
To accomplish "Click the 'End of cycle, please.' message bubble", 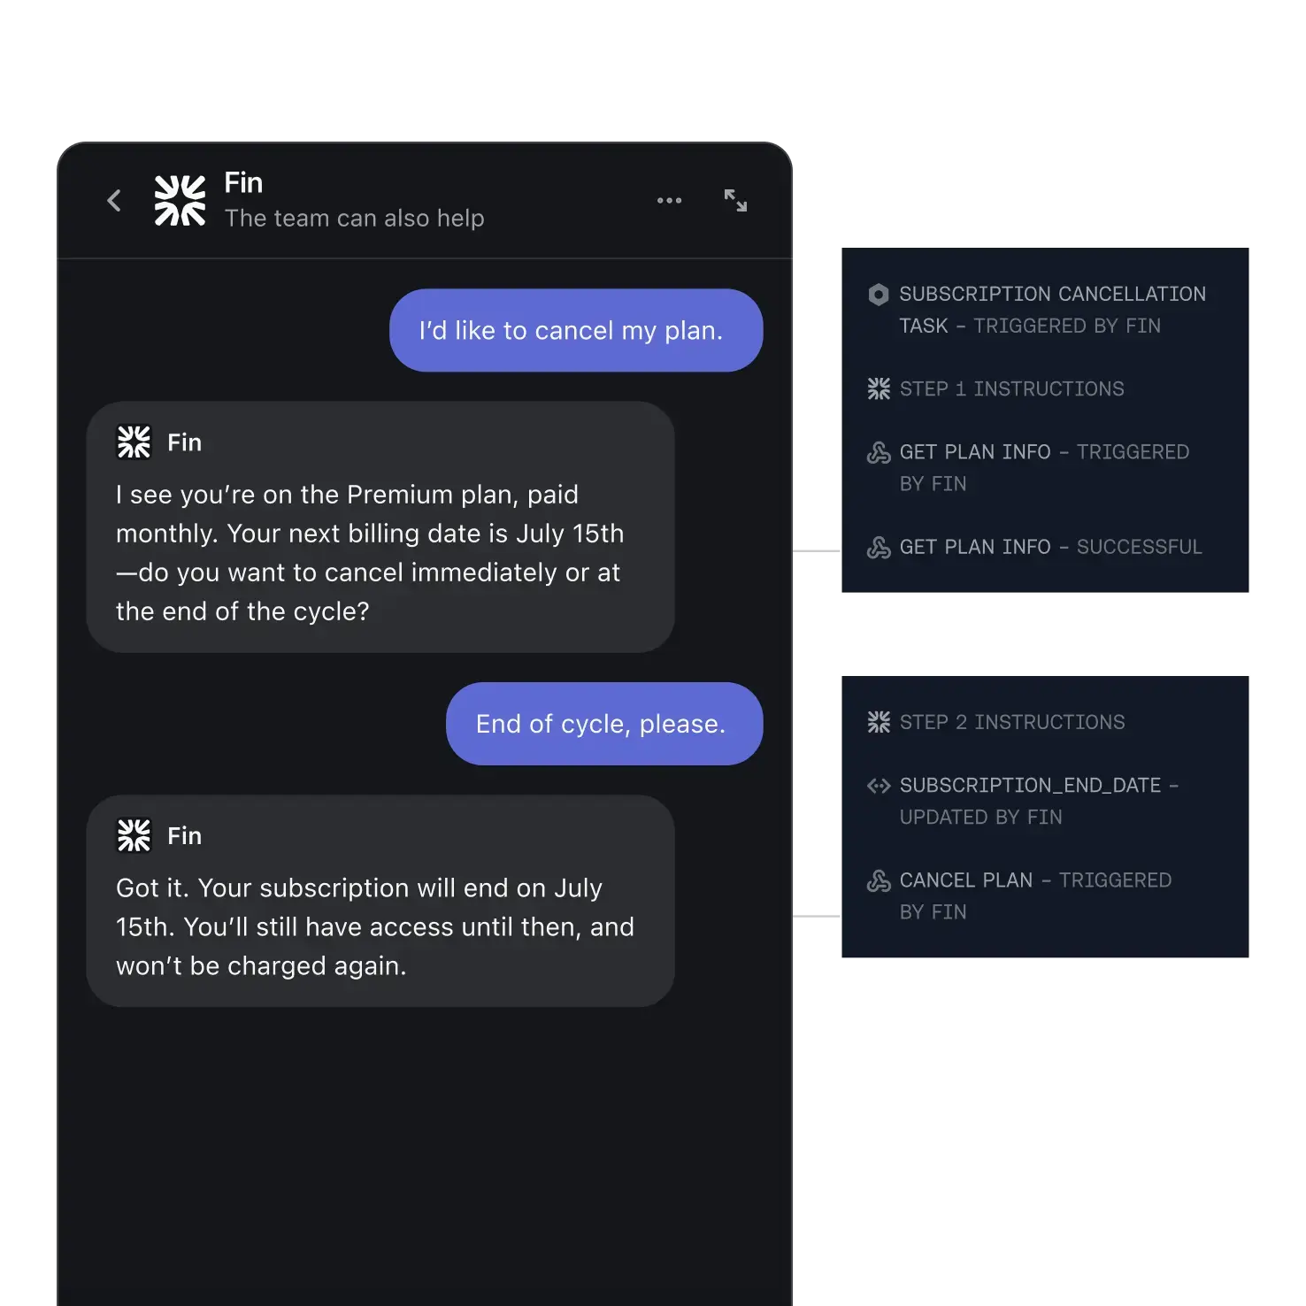I will click(x=603, y=724).
